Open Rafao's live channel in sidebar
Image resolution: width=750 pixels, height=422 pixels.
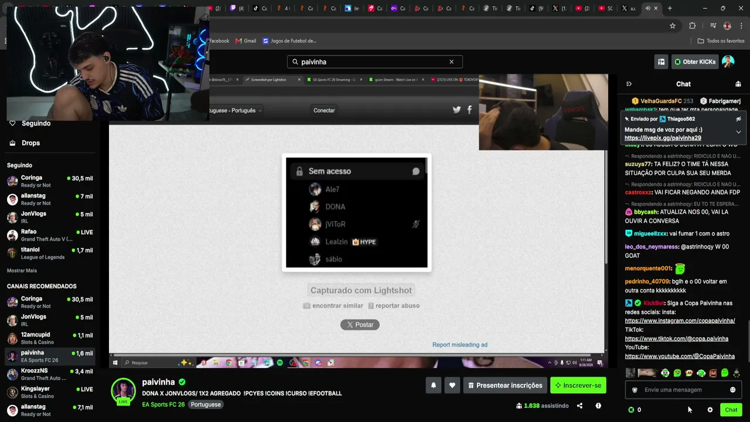[50, 235]
